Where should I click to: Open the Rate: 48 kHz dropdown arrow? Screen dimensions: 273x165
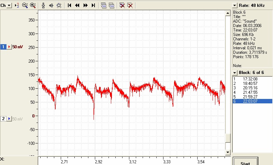235,5
